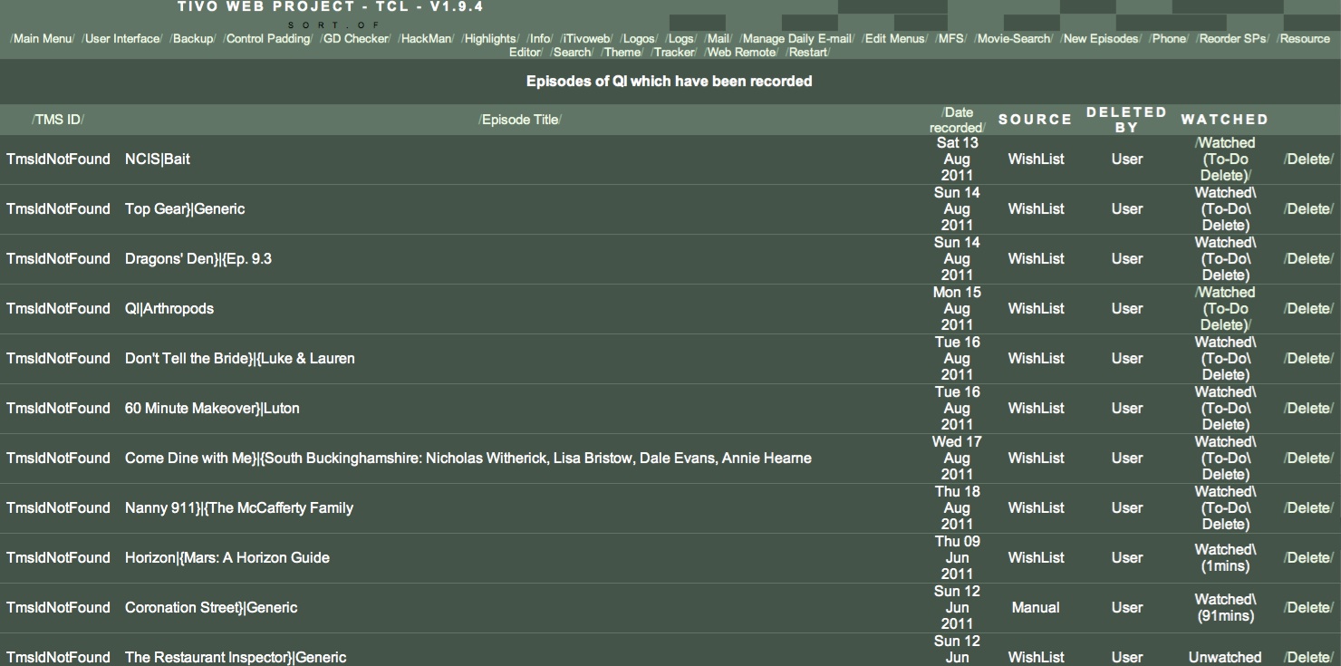The height and width of the screenshot is (666, 1341).
Task: Select Horizon Mars: A Horizon Guide title
Action: [227, 558]
